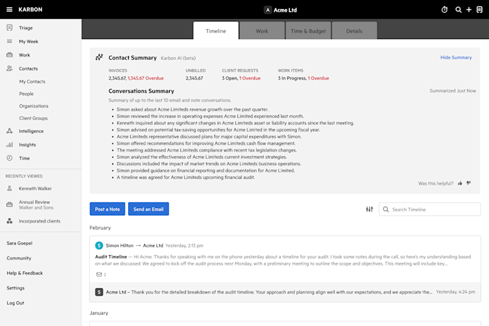The image size is (489, 326).
Task: Click 'Simon analyzed the effectiveness' bullet
Action: point(202,157)
